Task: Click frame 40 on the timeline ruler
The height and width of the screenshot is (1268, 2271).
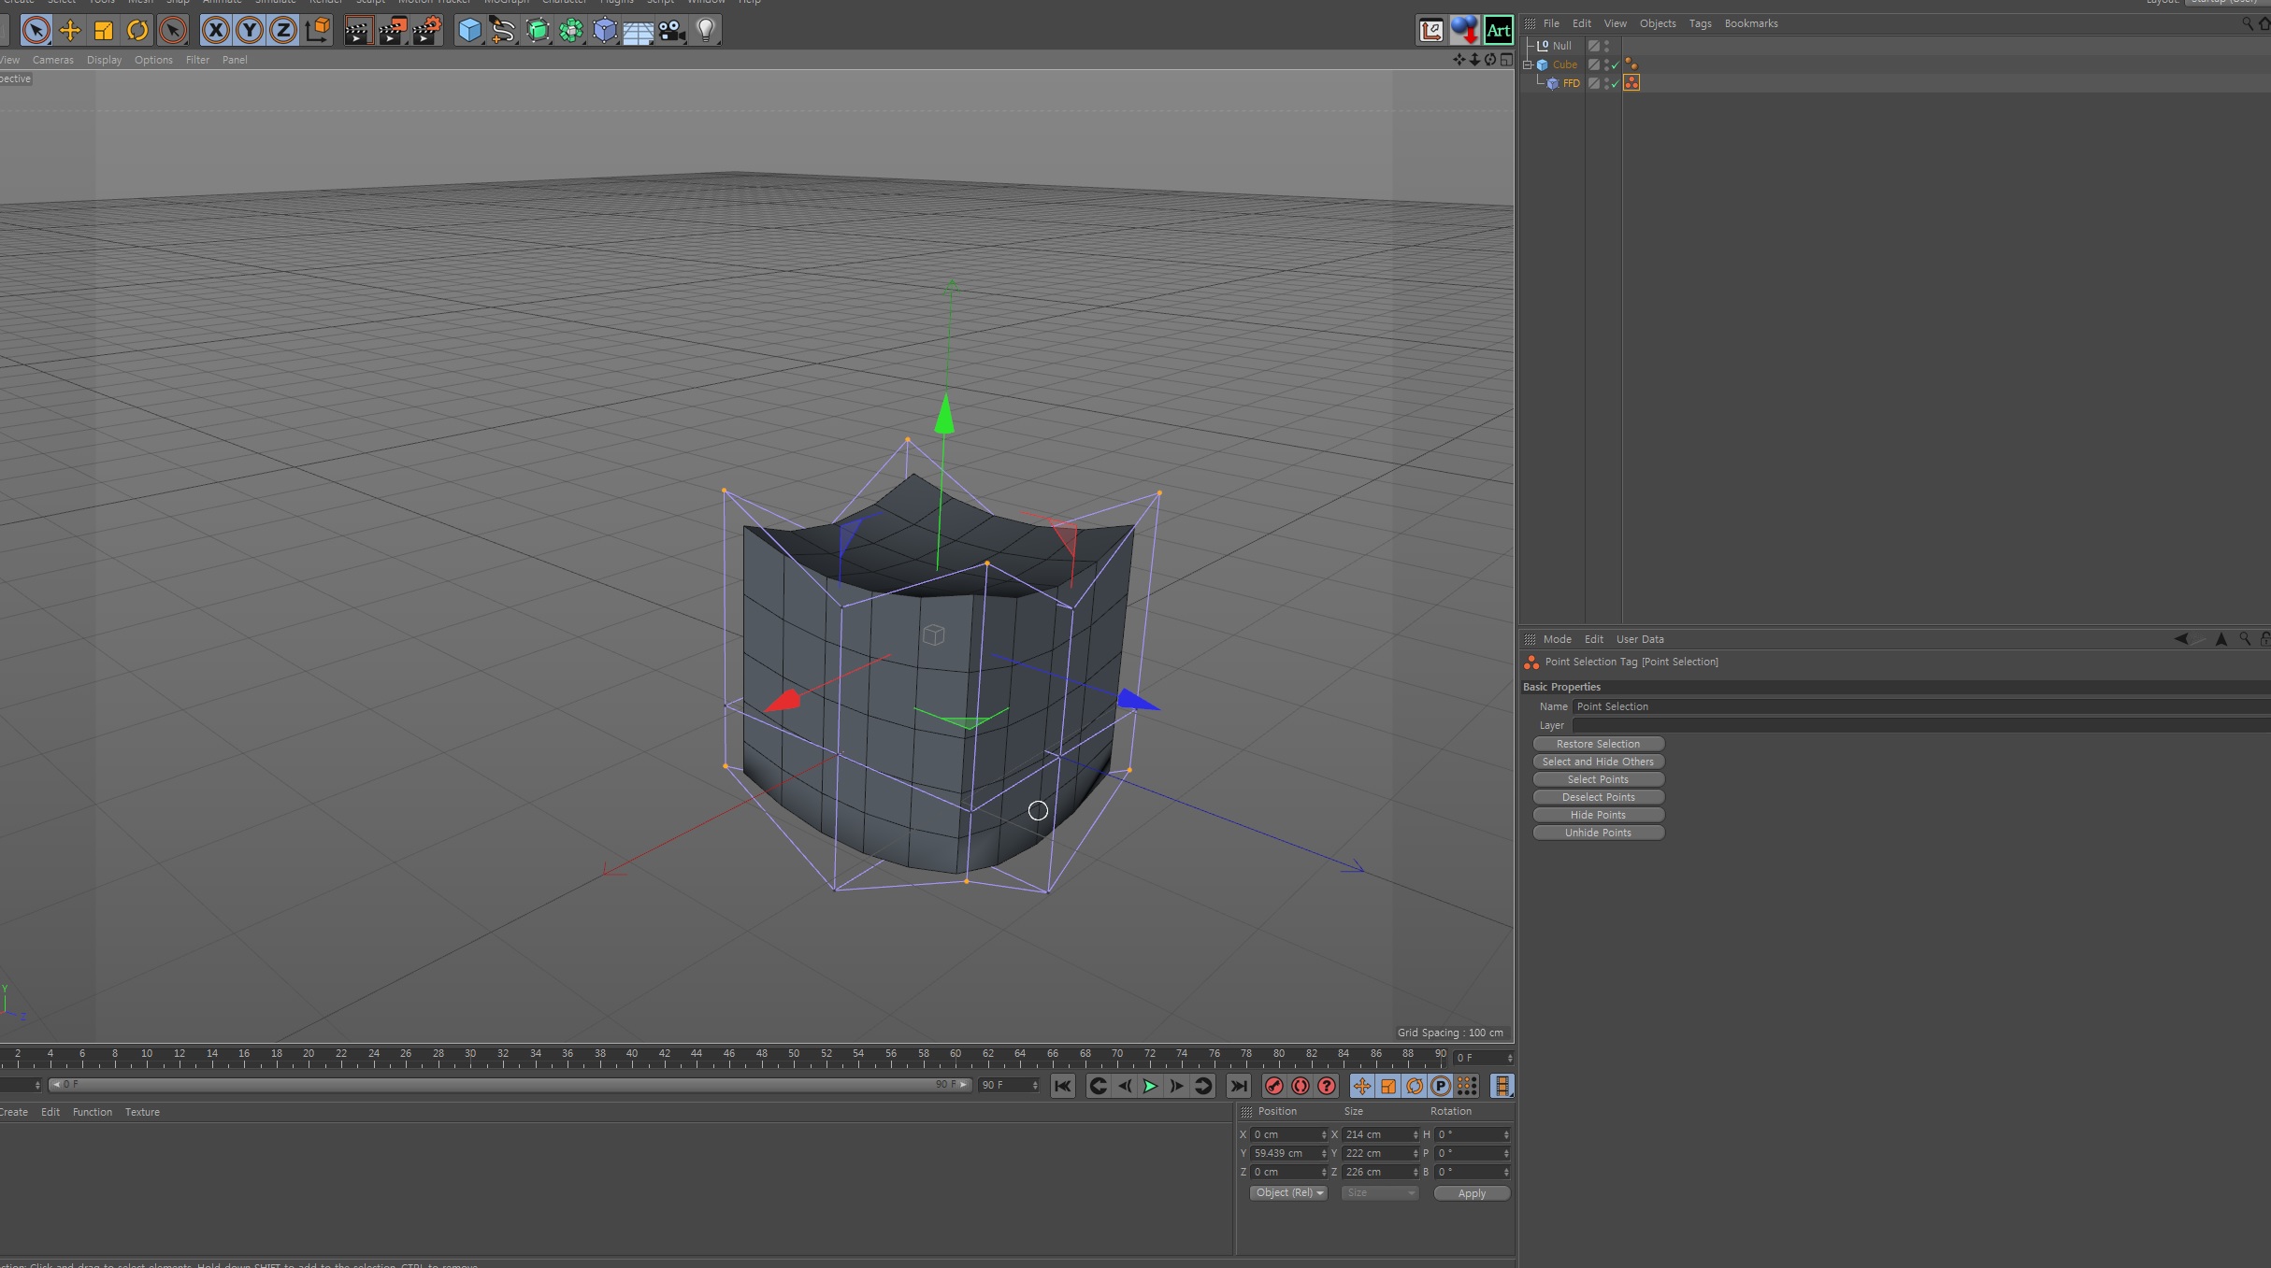Action: tap(632, 1056)
